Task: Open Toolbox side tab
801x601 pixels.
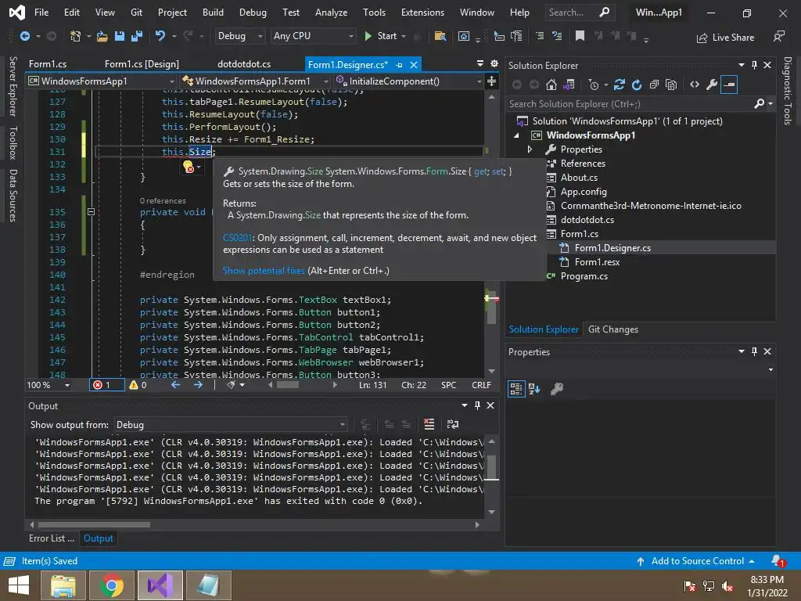Action: pos(13,142)
